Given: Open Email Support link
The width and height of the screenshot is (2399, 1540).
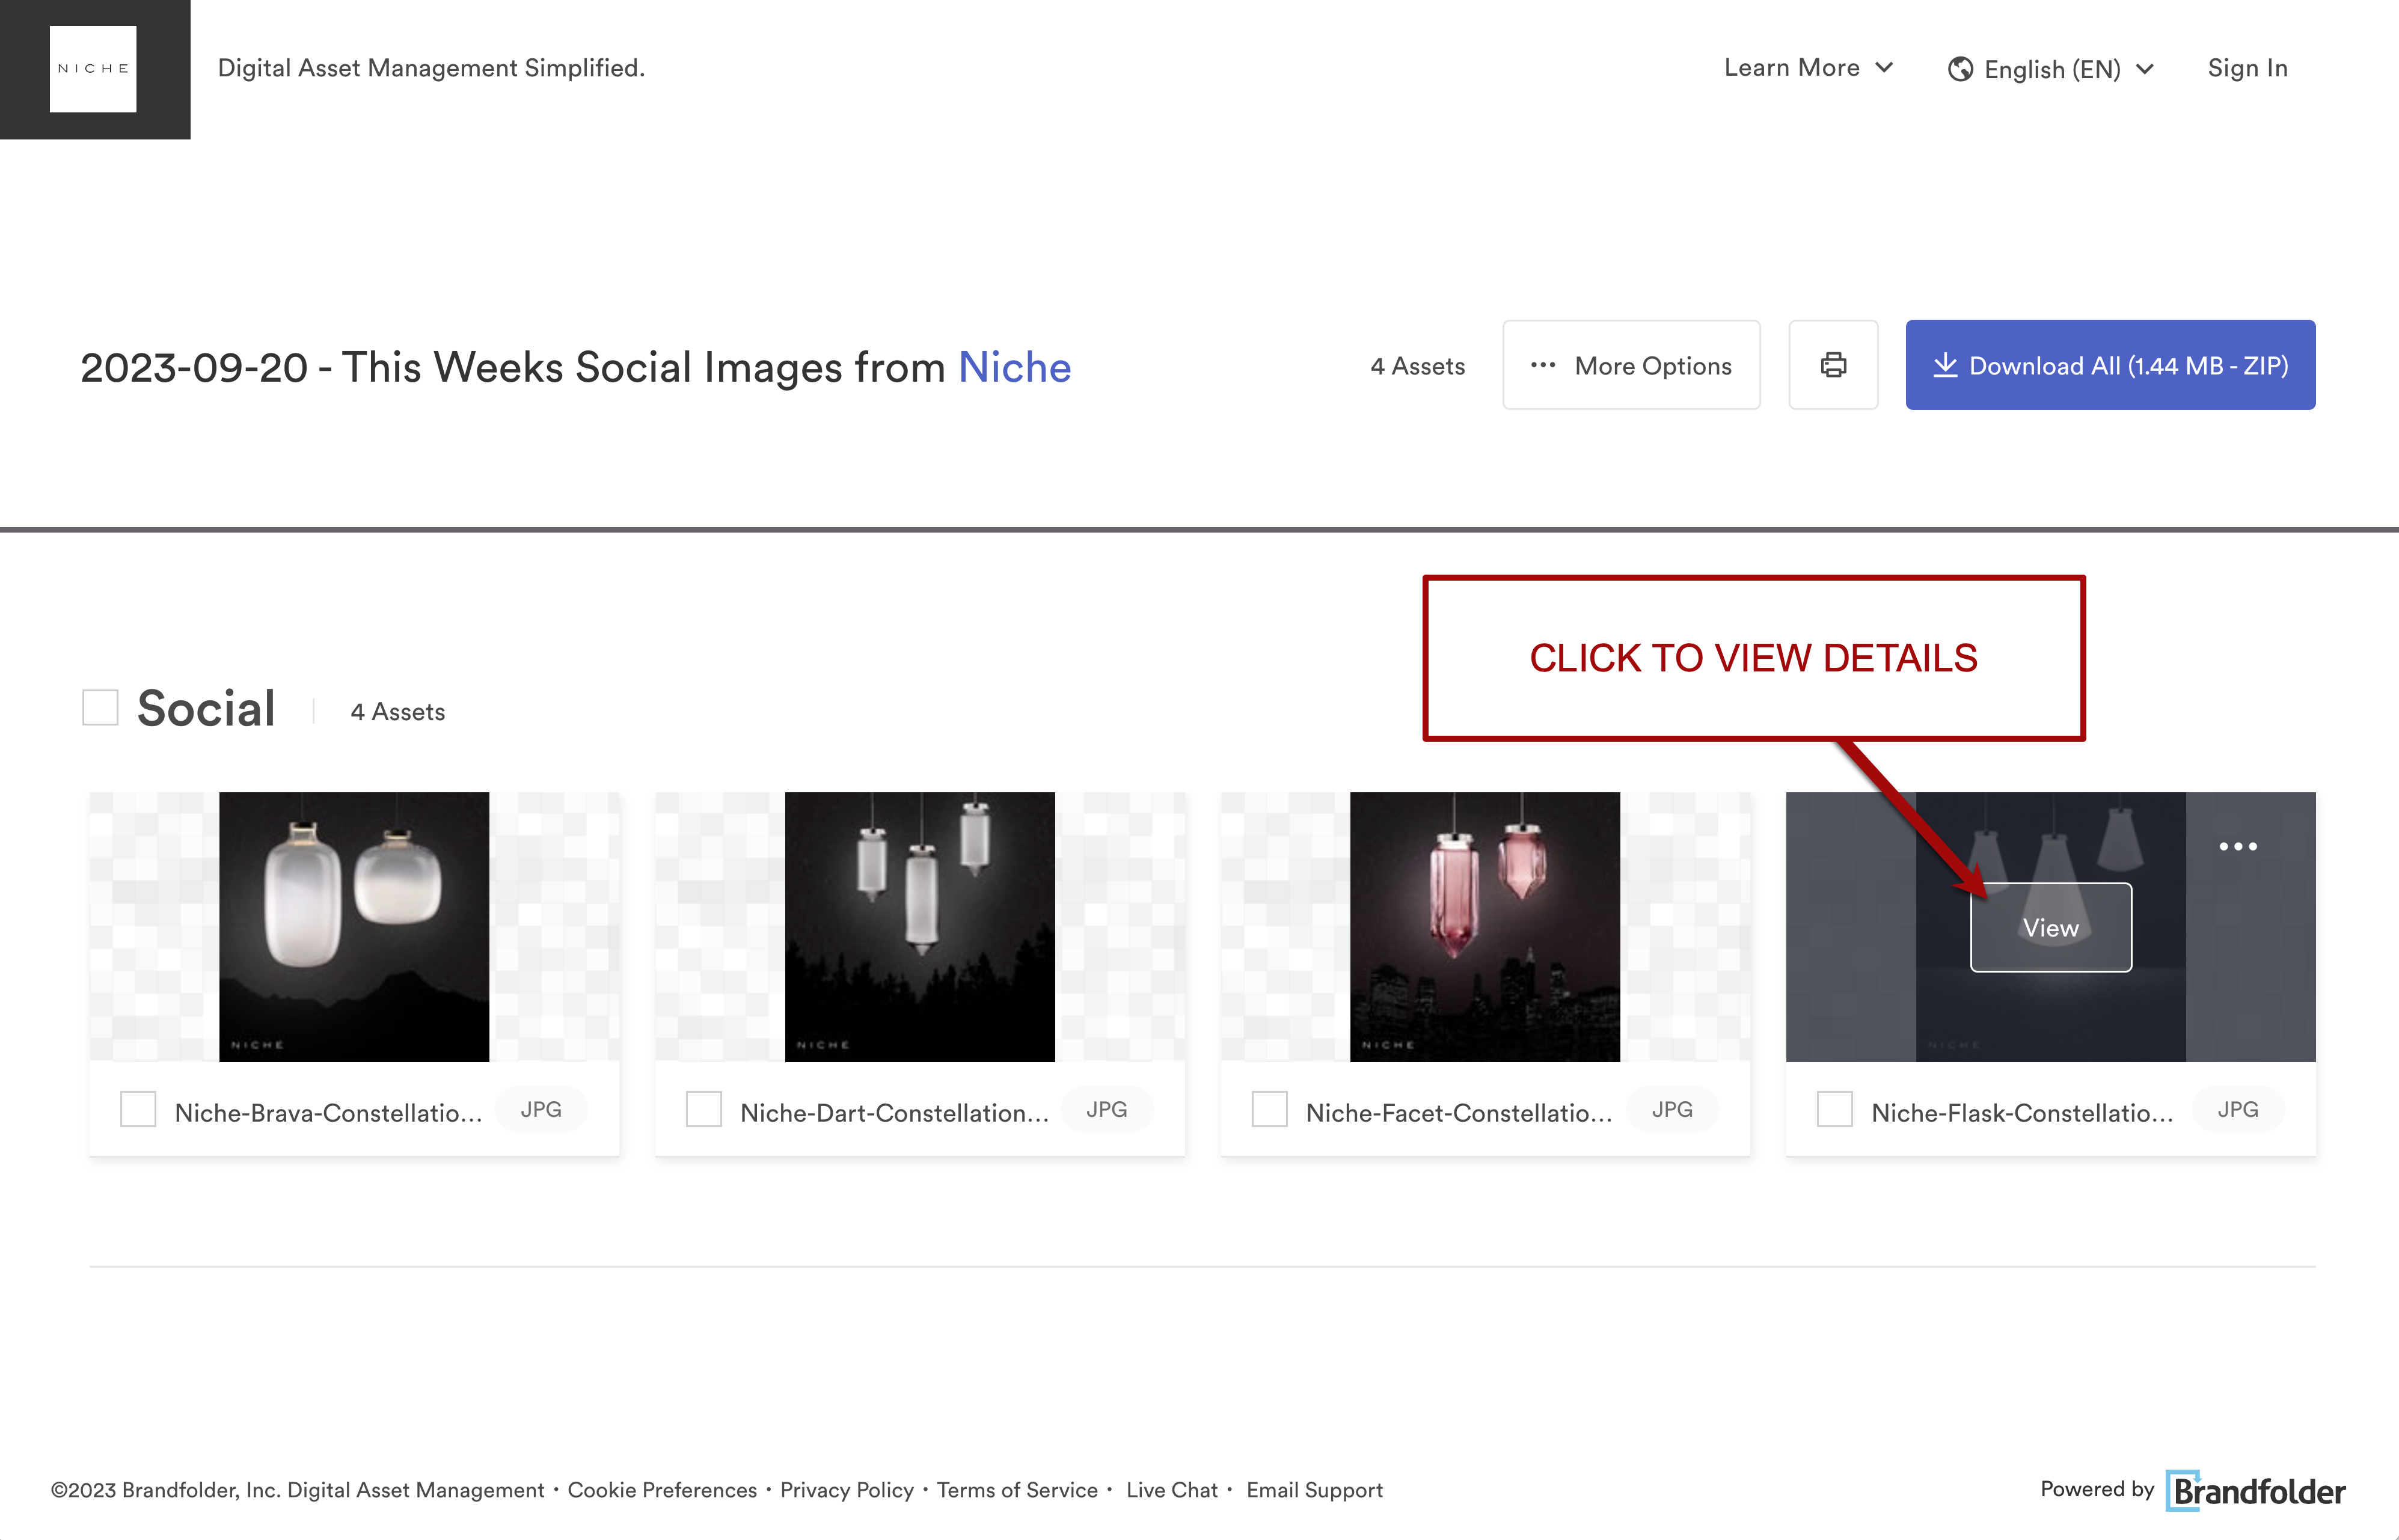Looking at the screenshot, I should [1314, 1491].
